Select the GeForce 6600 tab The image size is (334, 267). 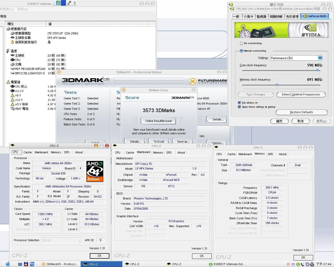[x=314, y=16]
